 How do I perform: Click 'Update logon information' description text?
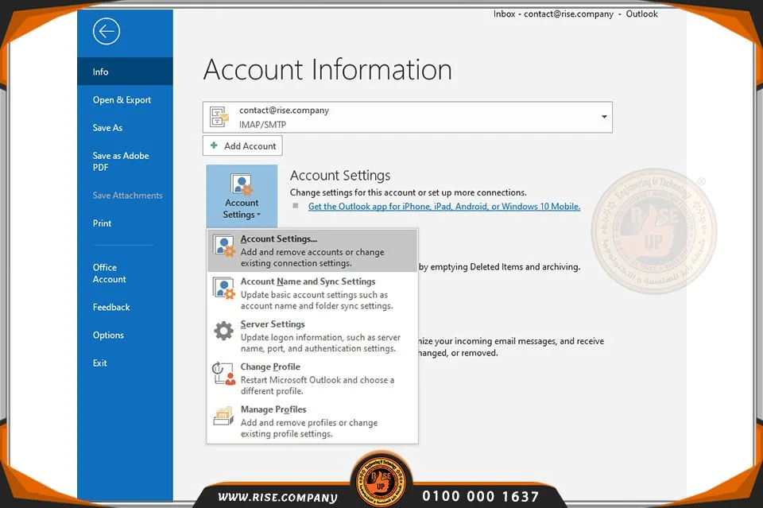[x=320, y=343]
